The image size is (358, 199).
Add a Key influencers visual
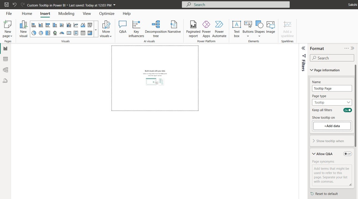pyautogui.click(x=136, y=29)
